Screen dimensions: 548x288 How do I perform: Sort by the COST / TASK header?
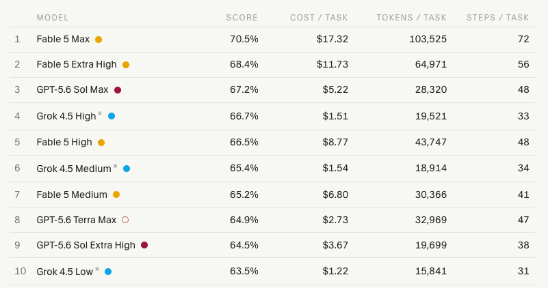(x=319, y=18)
